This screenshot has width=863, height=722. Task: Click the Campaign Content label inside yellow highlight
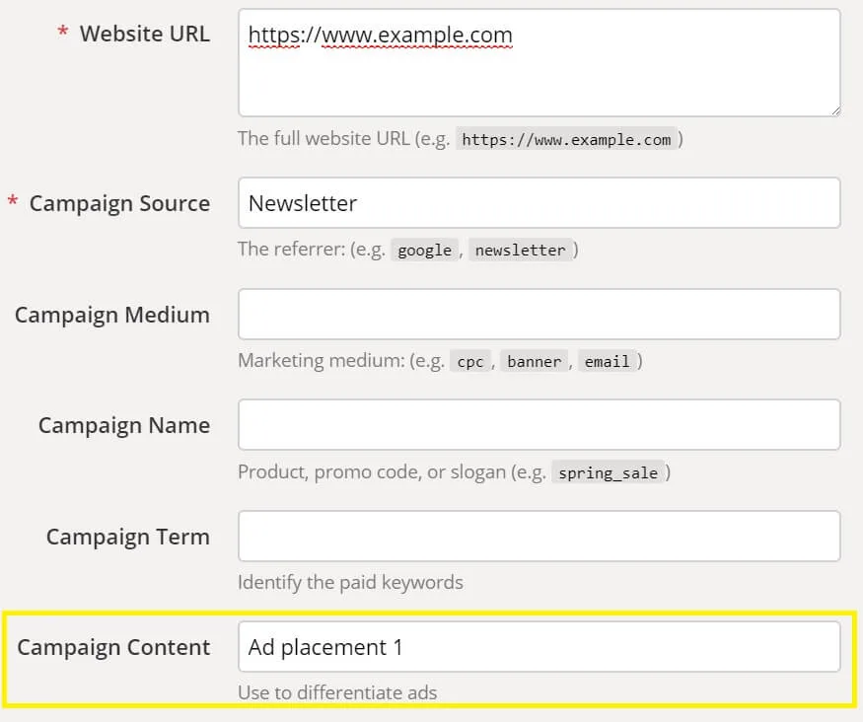click(113, 647)
